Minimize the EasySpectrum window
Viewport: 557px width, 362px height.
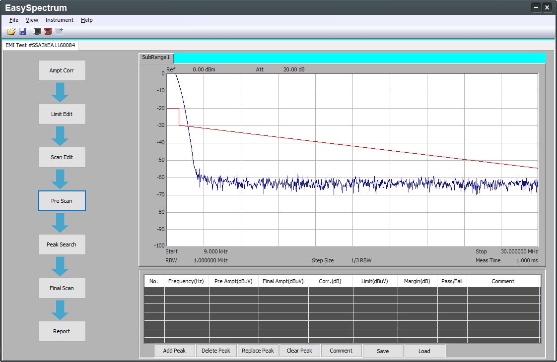pyautogui.click(x=536, y=7)
